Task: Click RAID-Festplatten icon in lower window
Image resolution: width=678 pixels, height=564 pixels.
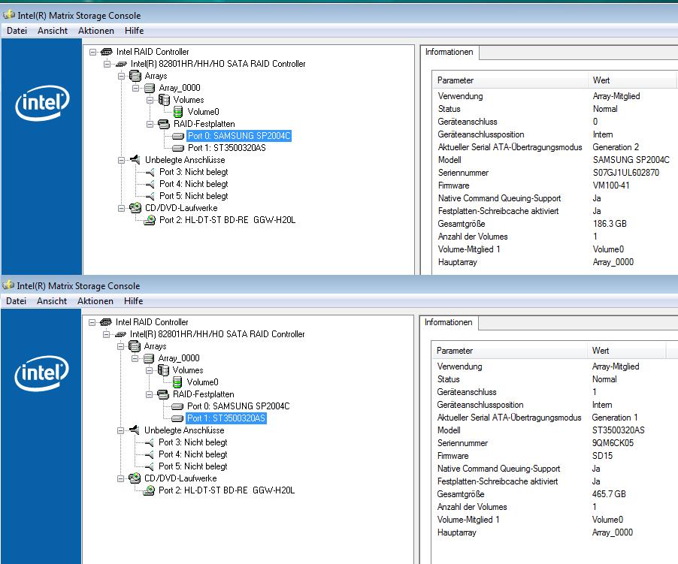Action: coord(163,394)
